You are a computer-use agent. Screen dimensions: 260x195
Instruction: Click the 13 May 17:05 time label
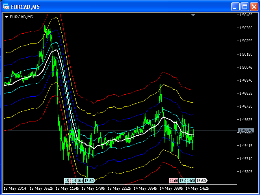(93, 188)
